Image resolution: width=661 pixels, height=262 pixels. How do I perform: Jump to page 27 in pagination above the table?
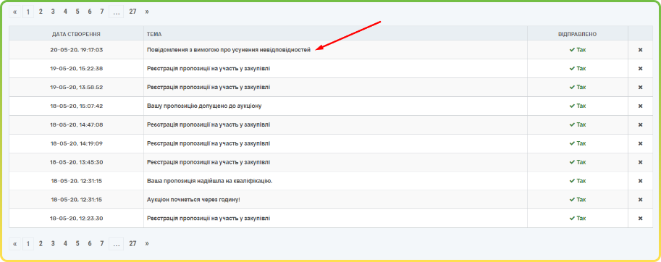pos(132,12)
